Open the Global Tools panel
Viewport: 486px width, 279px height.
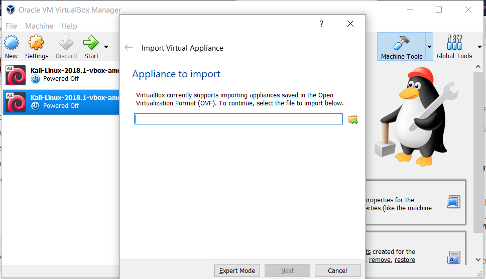tap(454, 47)
